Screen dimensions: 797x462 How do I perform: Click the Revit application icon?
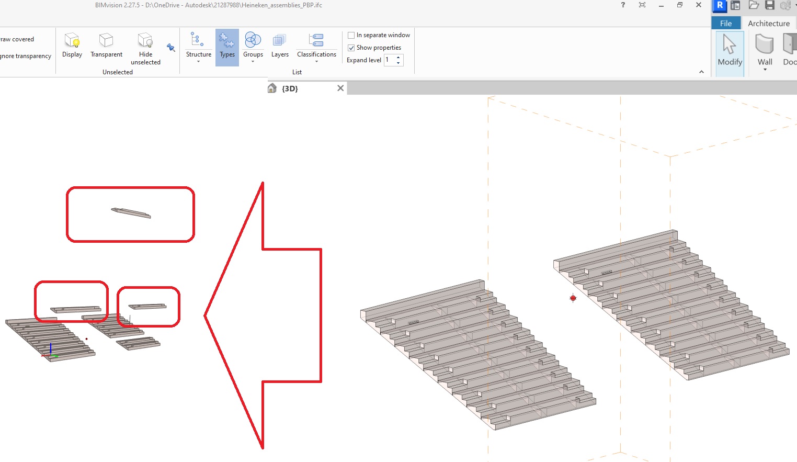[720, 6]
